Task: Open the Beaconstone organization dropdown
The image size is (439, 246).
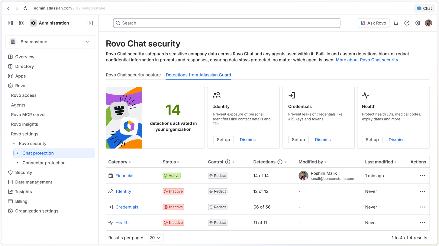Action: [50, 42]
